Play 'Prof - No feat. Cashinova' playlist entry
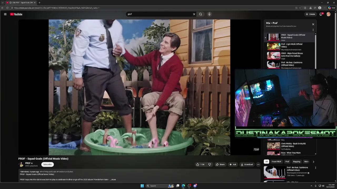This screenshot has width=337, height=189. (x=290, y=65)
